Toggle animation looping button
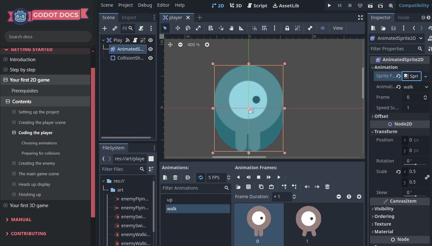The width and height of the screenshot is (432, 246). (x=201, y=177)
